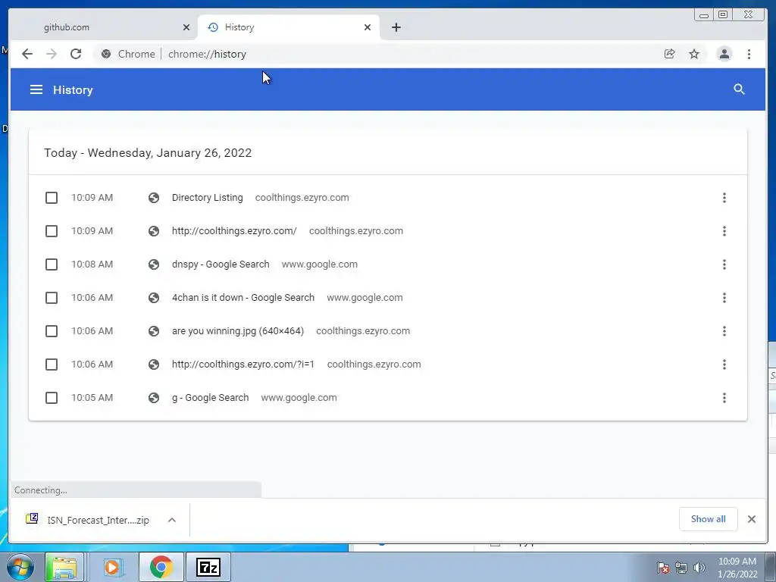This screenshot has height=582, width=776.
Task: Select the Directory Listing history checkbox
Action: click(52, 198)
